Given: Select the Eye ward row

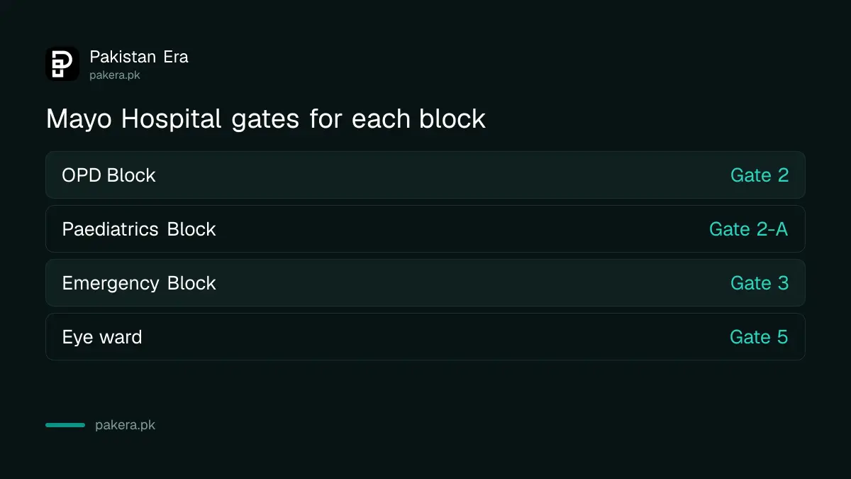Looking at the screenshot, I should (425, 336).
